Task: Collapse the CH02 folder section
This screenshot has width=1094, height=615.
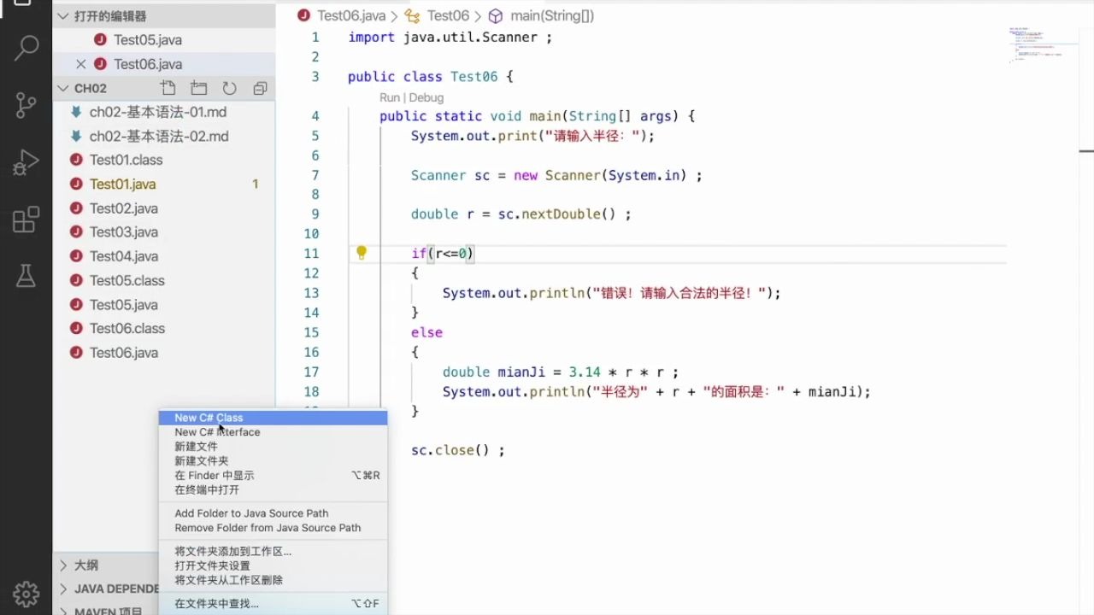Action: (x=63, y=88)
